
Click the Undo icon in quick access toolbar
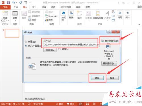(x=14, y=3)
